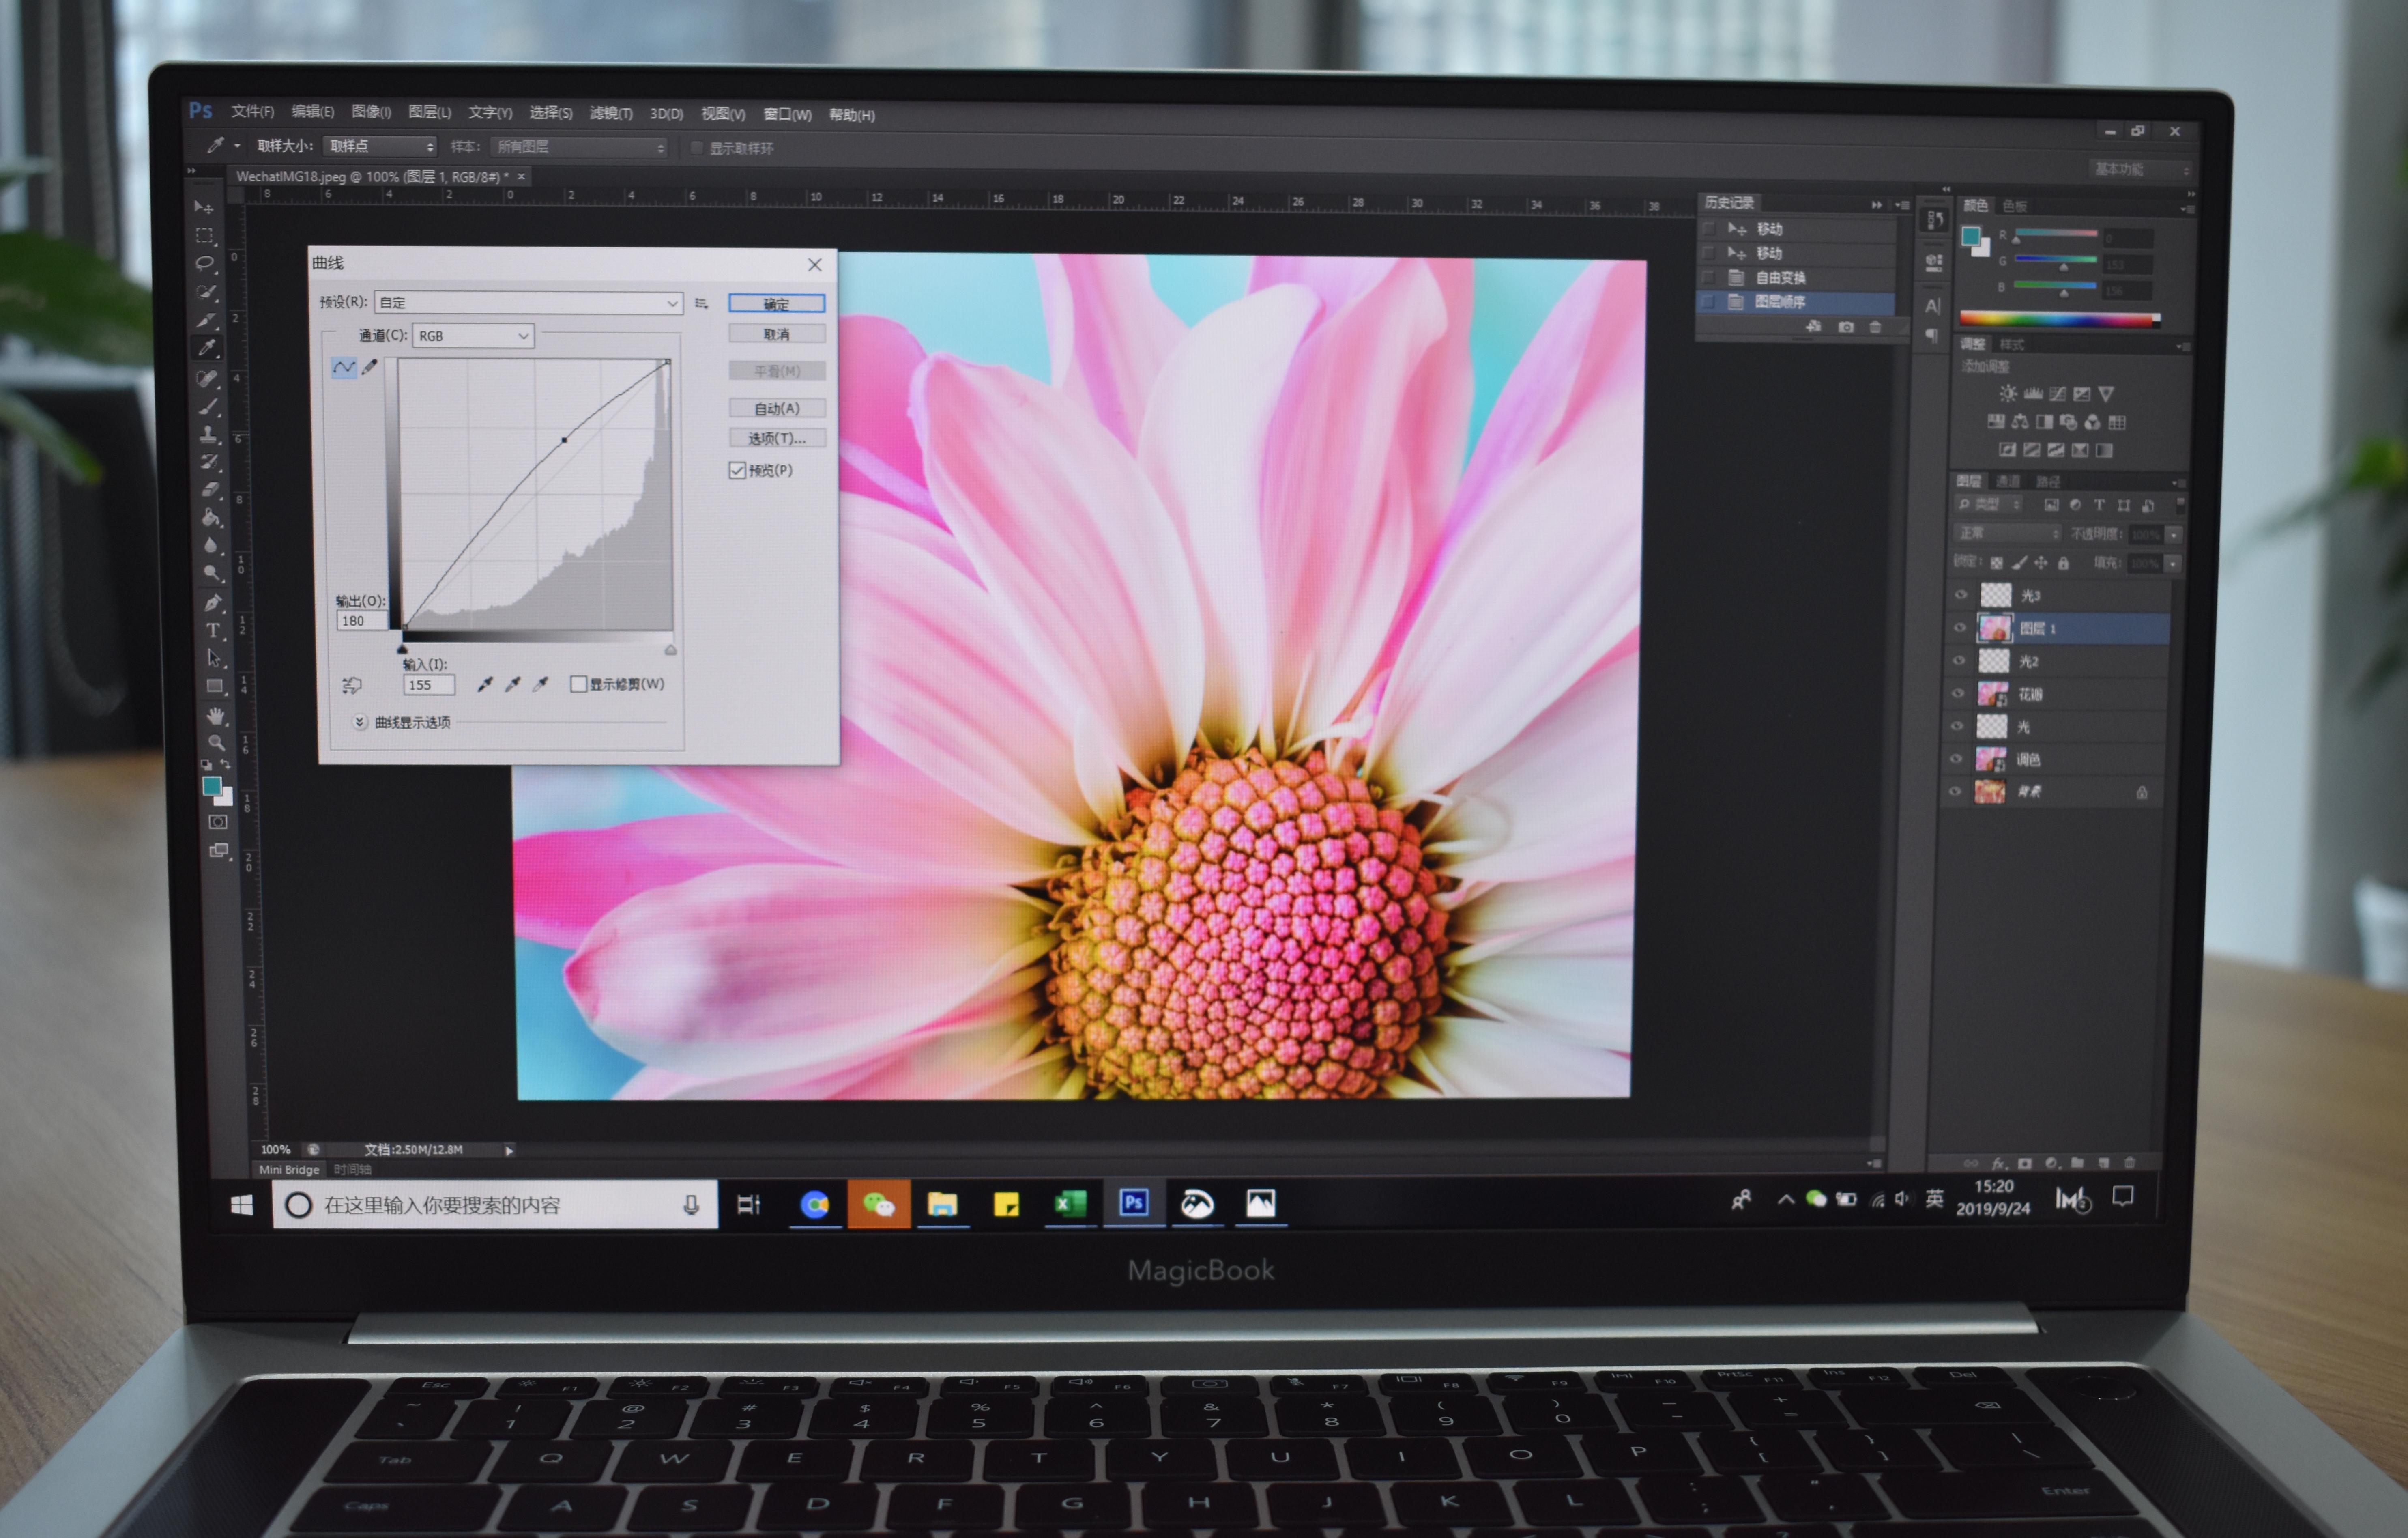Screen dimensions: 2408x1538
Task: Open the layer opacity (不透明度) dropdown arrow
Action: click(2174, 535)
